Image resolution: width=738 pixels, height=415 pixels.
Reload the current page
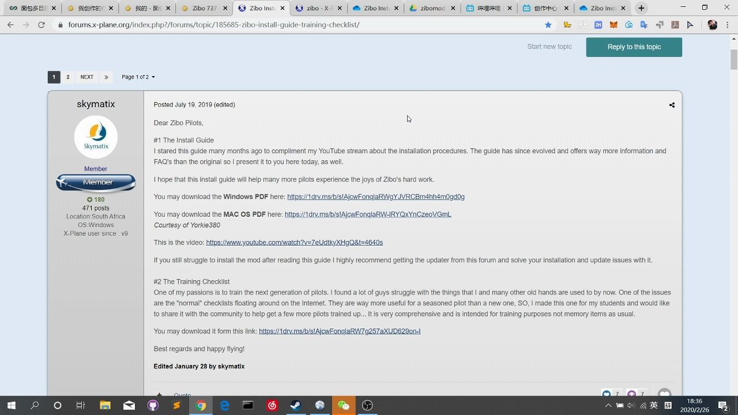coord(42,25)
